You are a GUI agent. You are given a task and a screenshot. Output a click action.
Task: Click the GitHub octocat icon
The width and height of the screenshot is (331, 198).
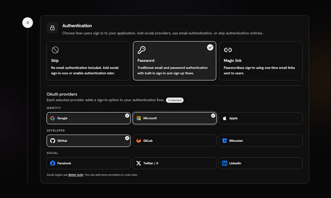pos(53,141)
